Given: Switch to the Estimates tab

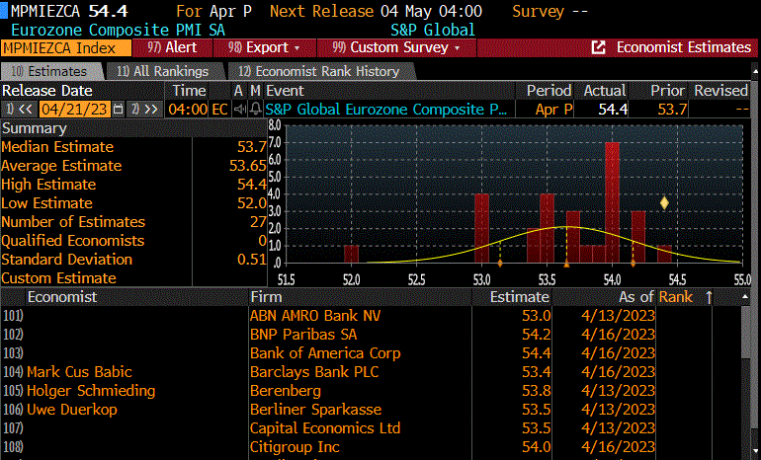Looking at the screenshot, I should click(49, 72).
